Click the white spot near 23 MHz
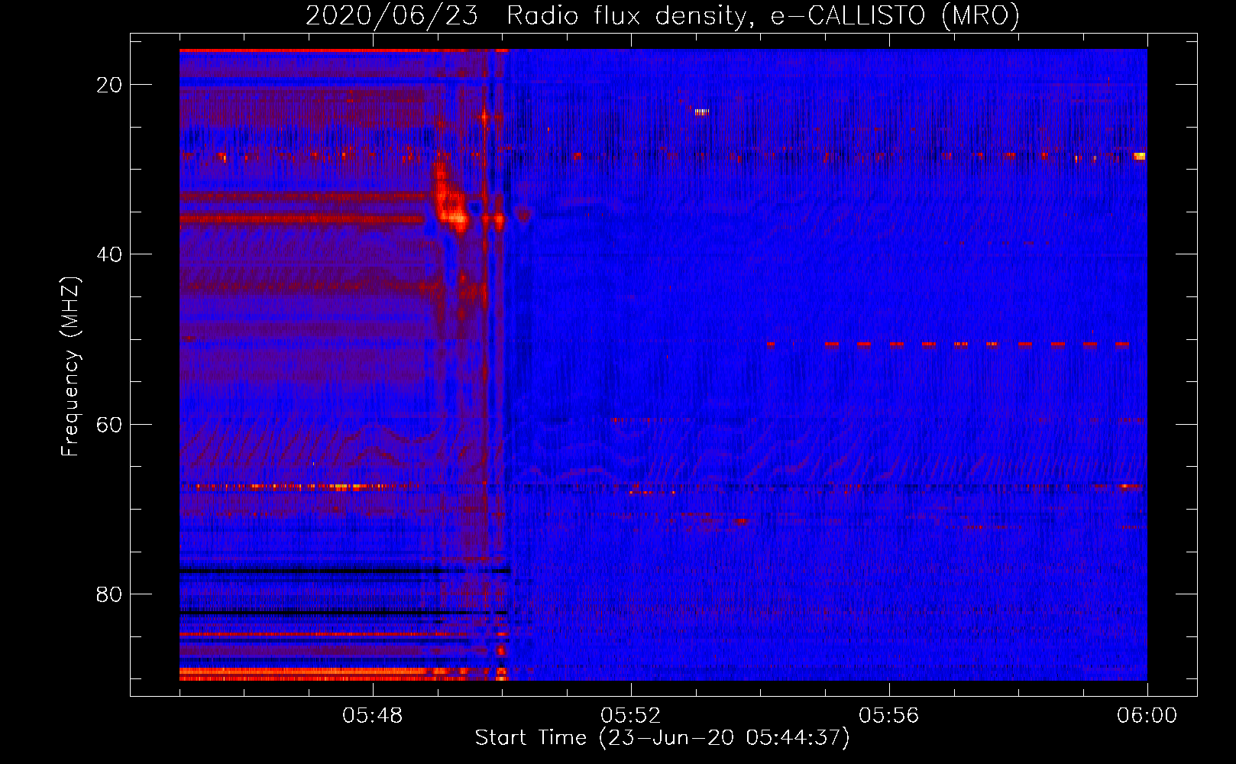The width and height of the screenshot is (1236, 764). 701,112
